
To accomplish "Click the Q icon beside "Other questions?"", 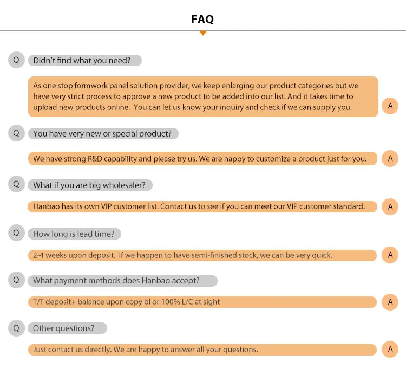I will click(x=16, y=327).
